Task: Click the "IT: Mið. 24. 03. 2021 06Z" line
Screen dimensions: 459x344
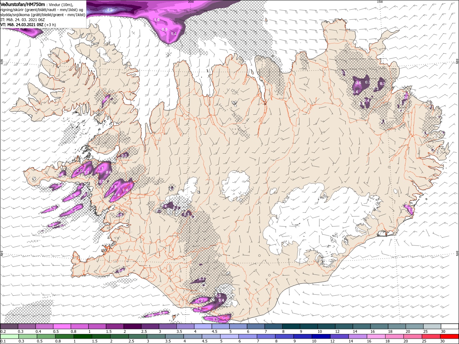Action: pos(22,20)
